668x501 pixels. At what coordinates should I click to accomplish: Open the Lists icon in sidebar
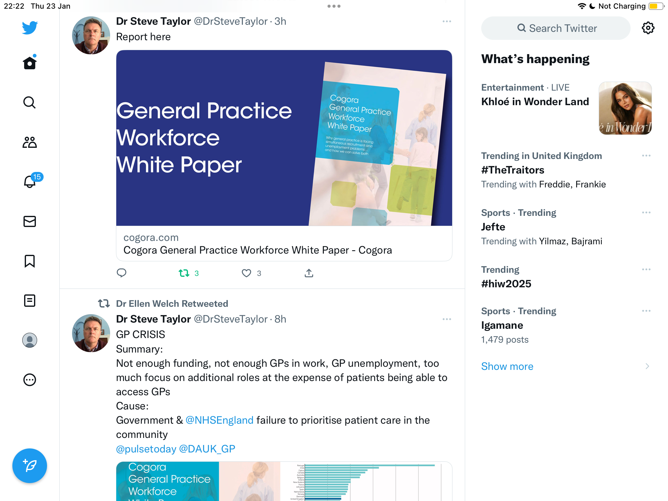tap(30, 301)
